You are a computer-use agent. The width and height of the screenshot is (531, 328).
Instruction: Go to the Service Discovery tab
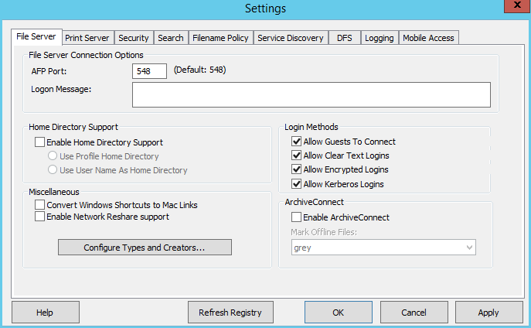(291, 38)
